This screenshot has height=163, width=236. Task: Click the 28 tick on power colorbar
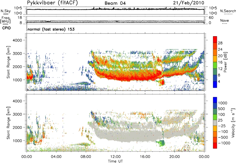[x=220, y=43]
